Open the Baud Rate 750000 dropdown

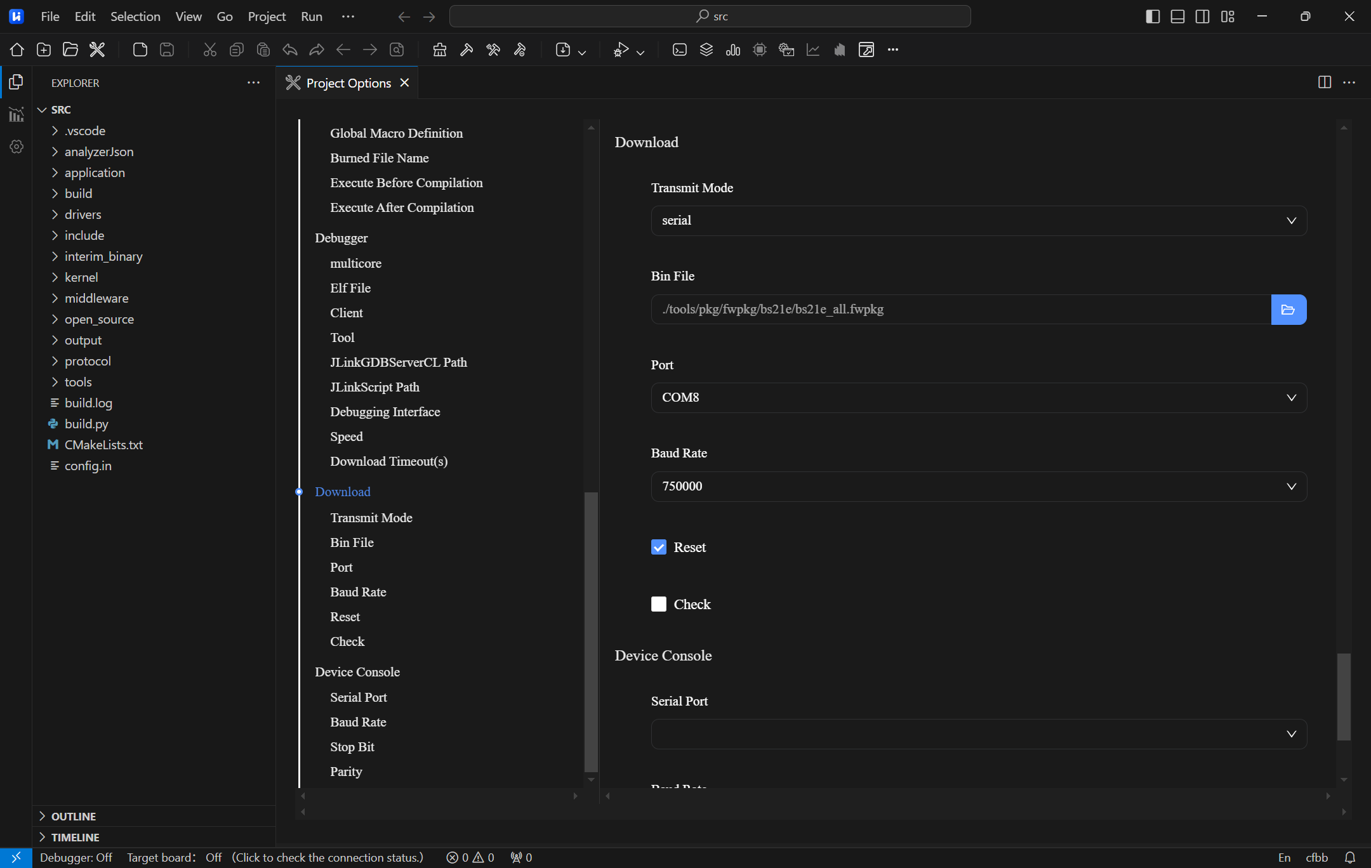978,487
